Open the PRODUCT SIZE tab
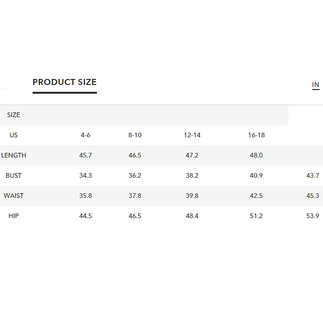 coord(65,82)
